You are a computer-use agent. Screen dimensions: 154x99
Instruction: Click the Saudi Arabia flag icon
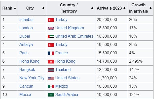[x=51, y=95]
